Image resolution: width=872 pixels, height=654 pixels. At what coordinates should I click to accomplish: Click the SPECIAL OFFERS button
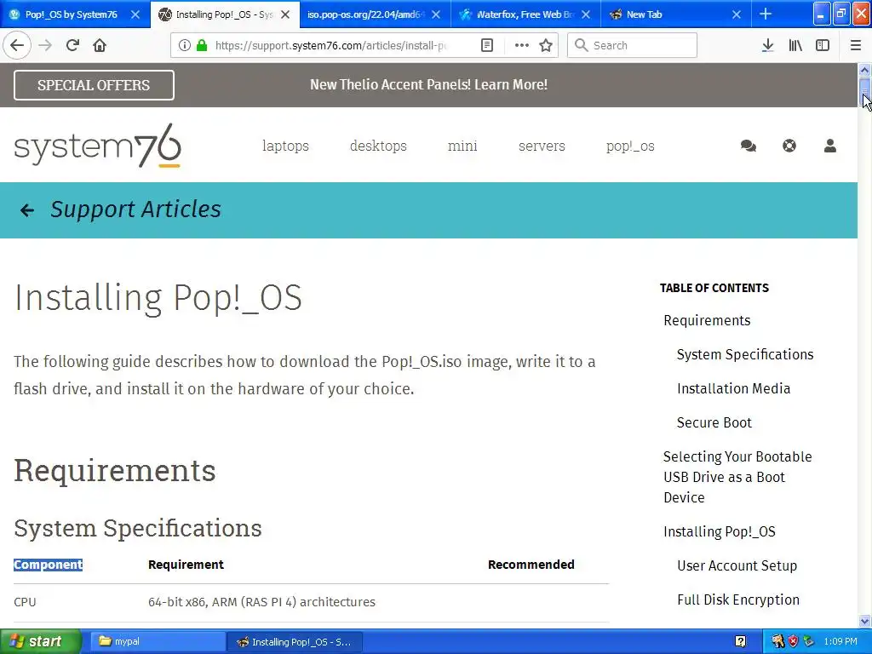[94, 85]
